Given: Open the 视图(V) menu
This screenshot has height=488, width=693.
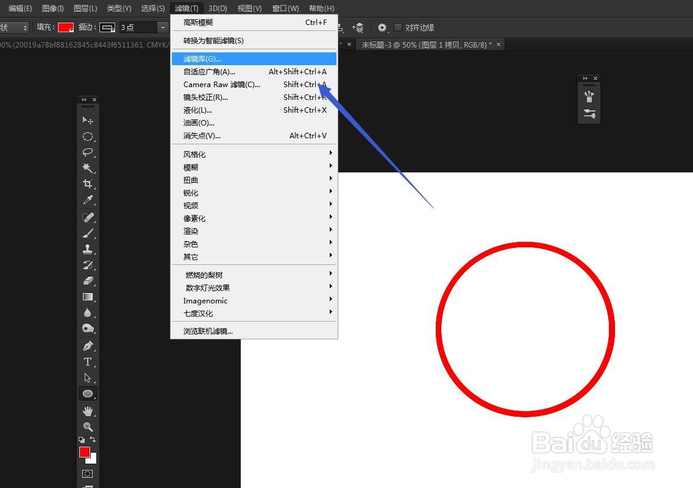Looking at the screenshot, I should point(249,8).
